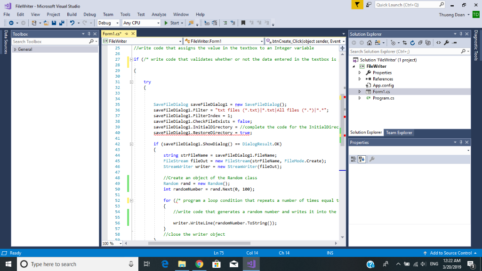Expand the References node
The image size is (482, 271).
pyautogui.click(x=360, y=79)
